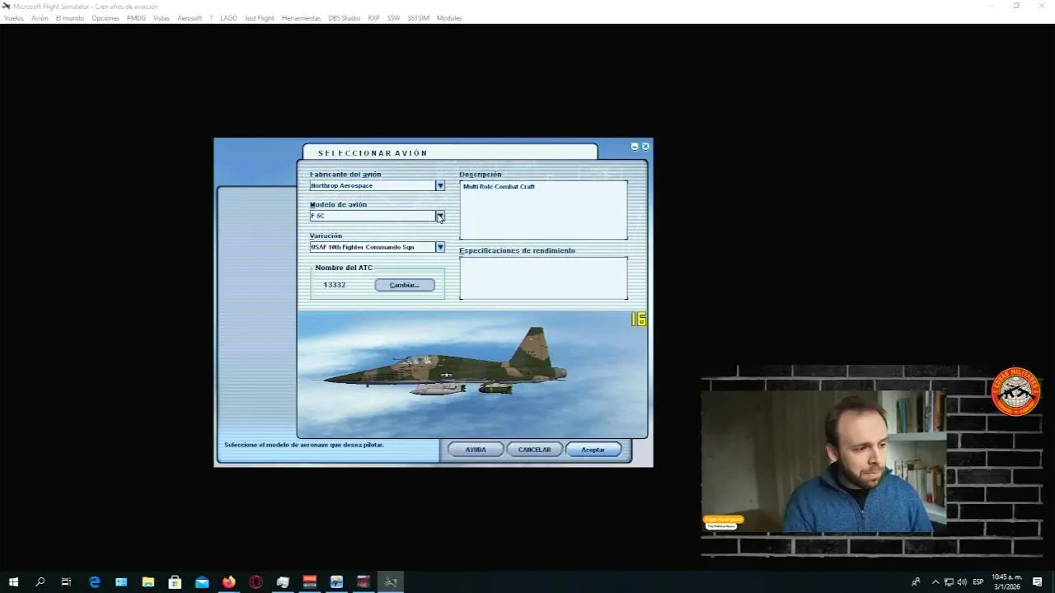The image size is (1055, 593).
Task: Open the Modelo de avión dropdown arrow
Action: (x=440, y=216)
